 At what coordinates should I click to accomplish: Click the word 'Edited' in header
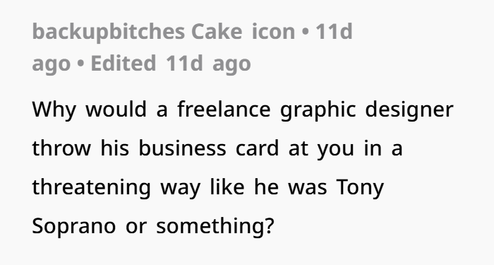click(123, 64)
